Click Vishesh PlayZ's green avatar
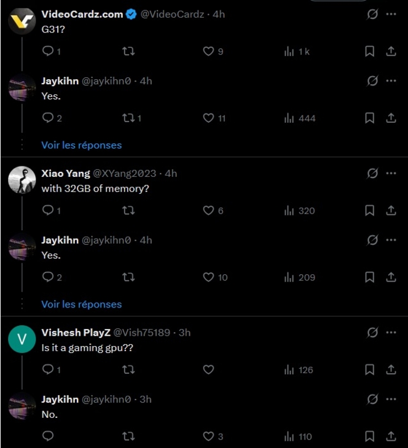The height and width of the screenshot is (448, 408). 22,339
